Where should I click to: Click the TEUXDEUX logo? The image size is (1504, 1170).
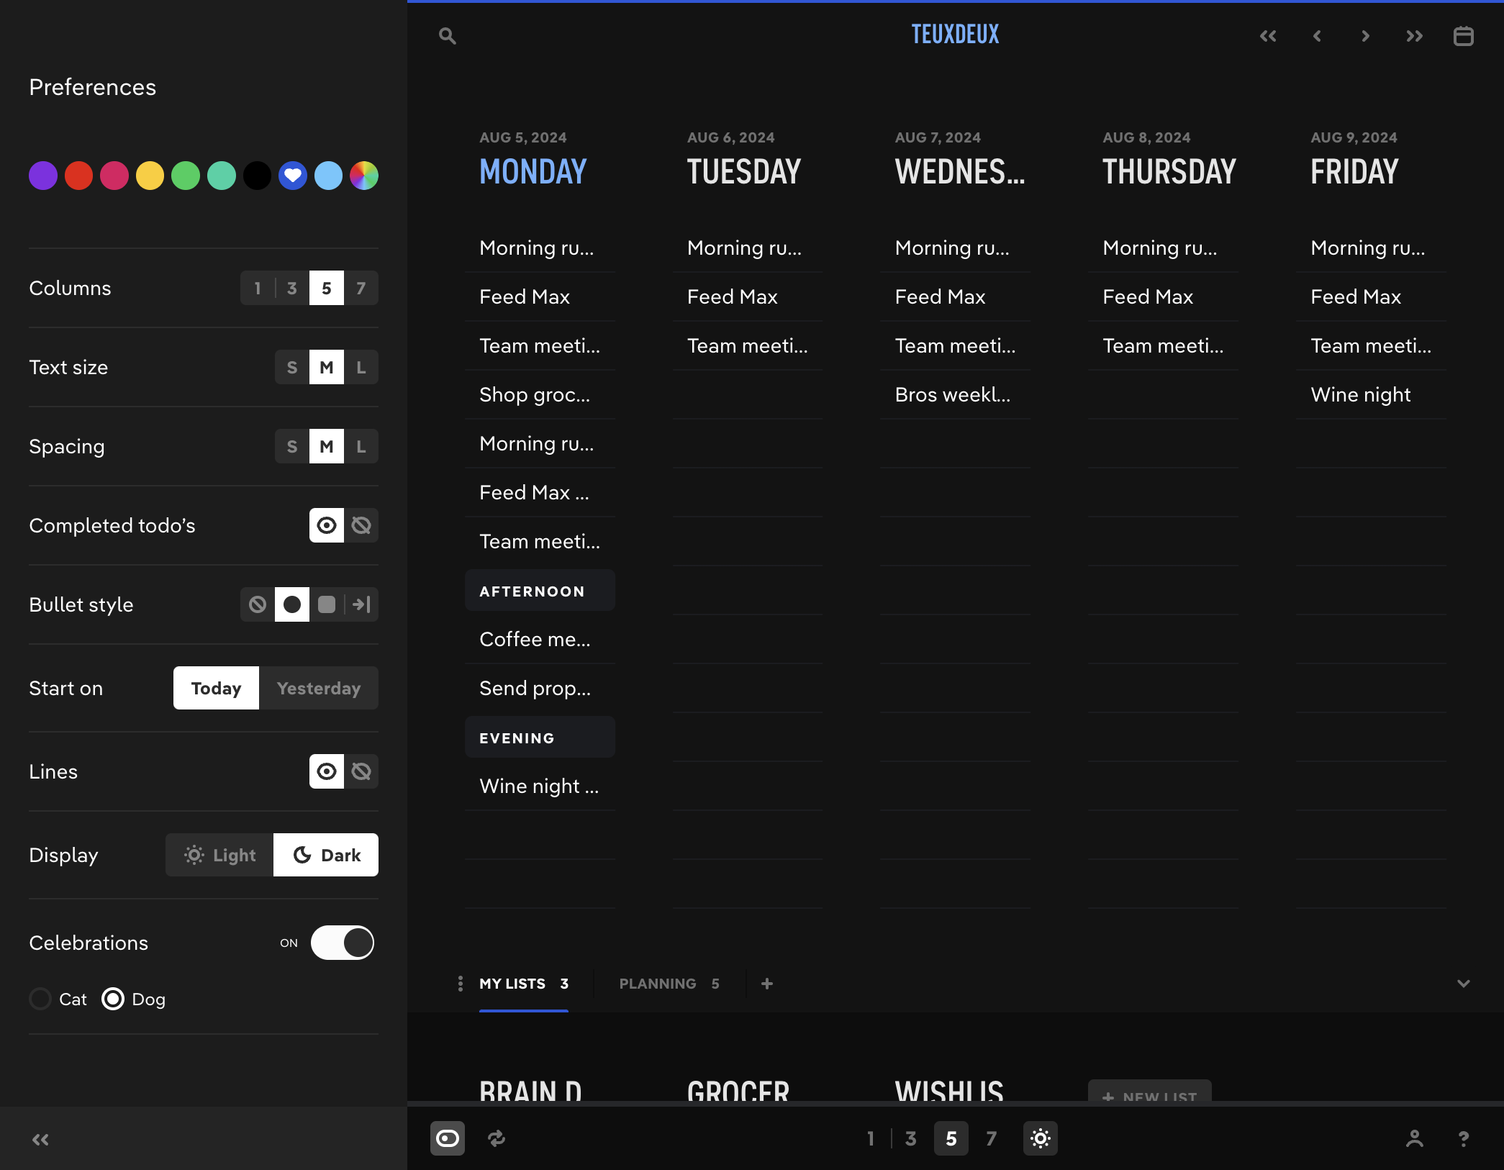pos(955,34)
